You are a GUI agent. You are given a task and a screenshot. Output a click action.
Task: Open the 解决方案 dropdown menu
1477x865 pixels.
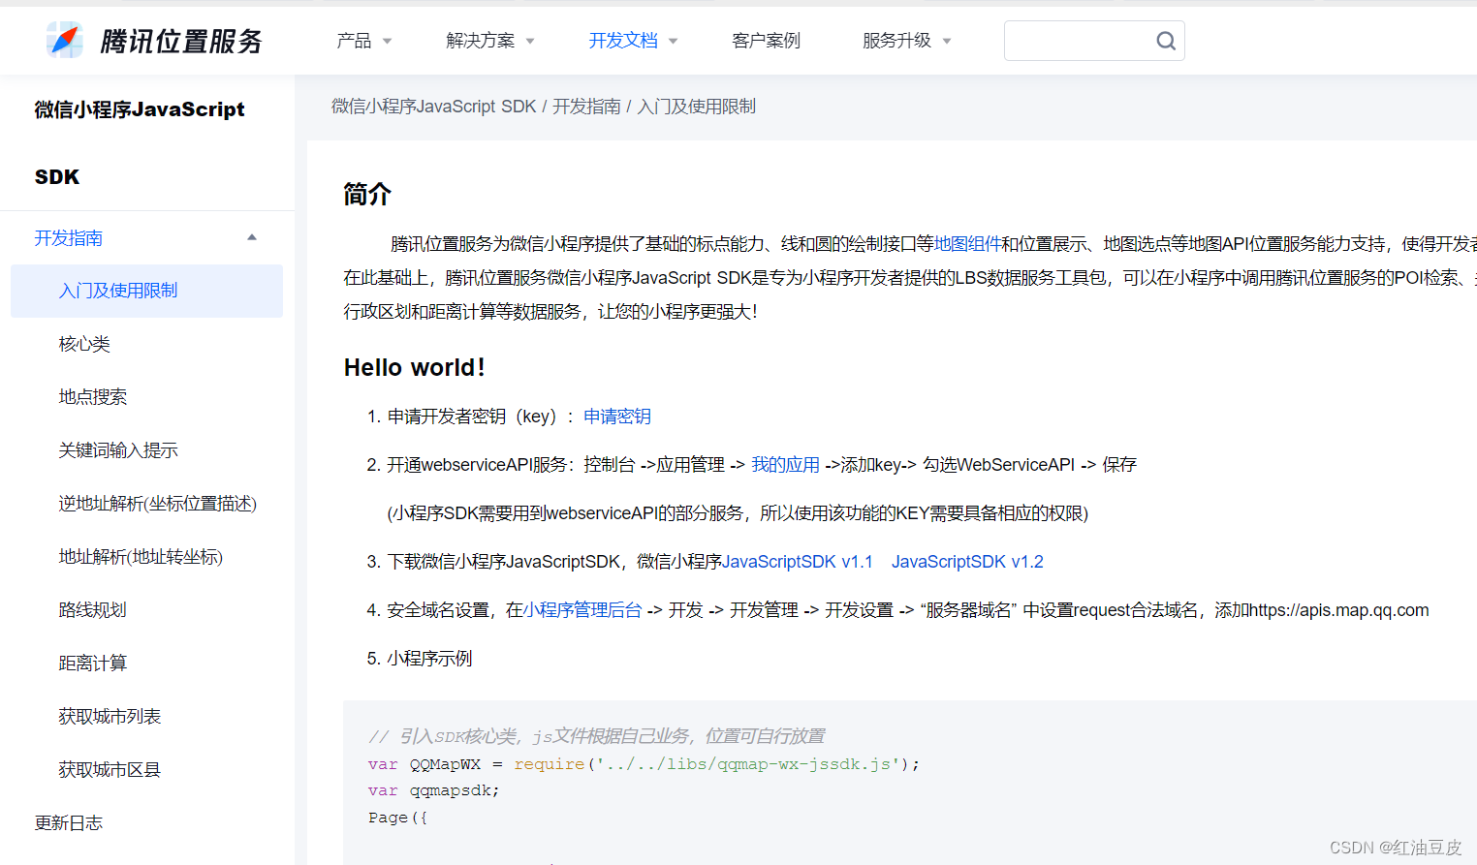489,41
